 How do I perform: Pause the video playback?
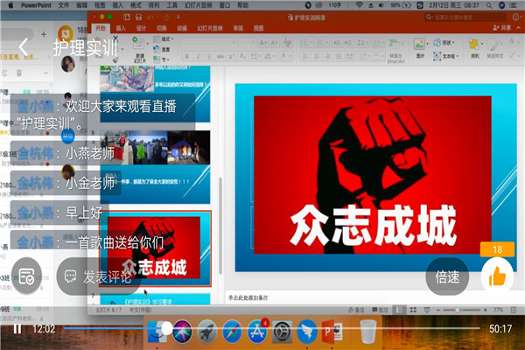tap(17, 329)
